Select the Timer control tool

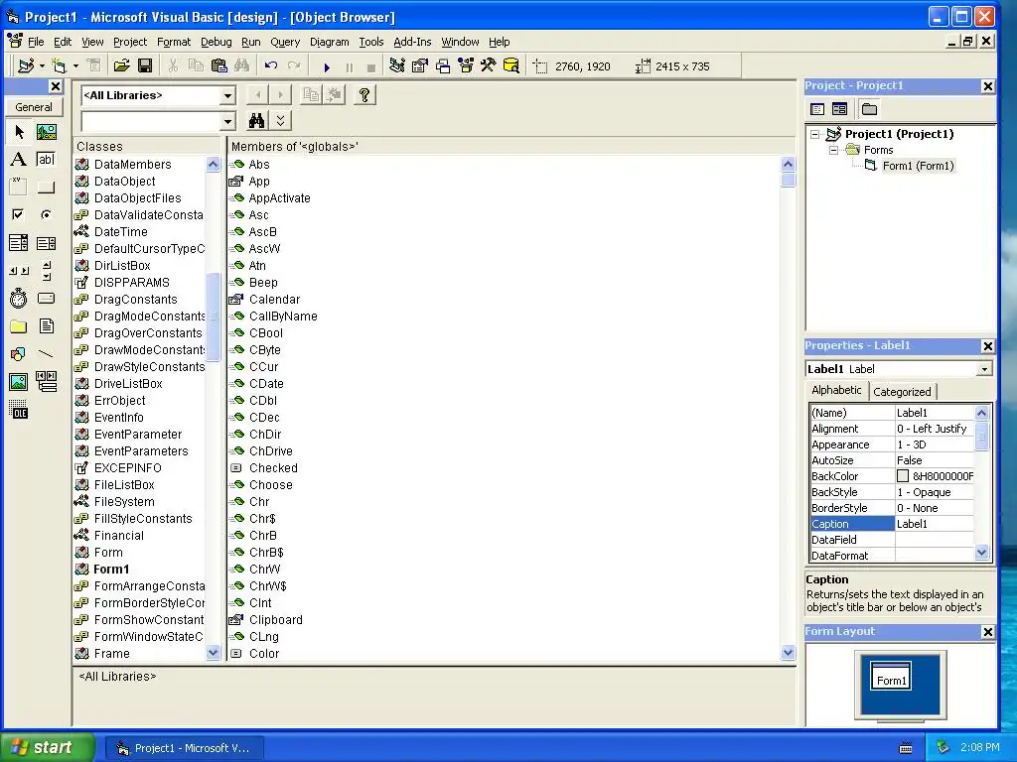(x=19, y=298)
